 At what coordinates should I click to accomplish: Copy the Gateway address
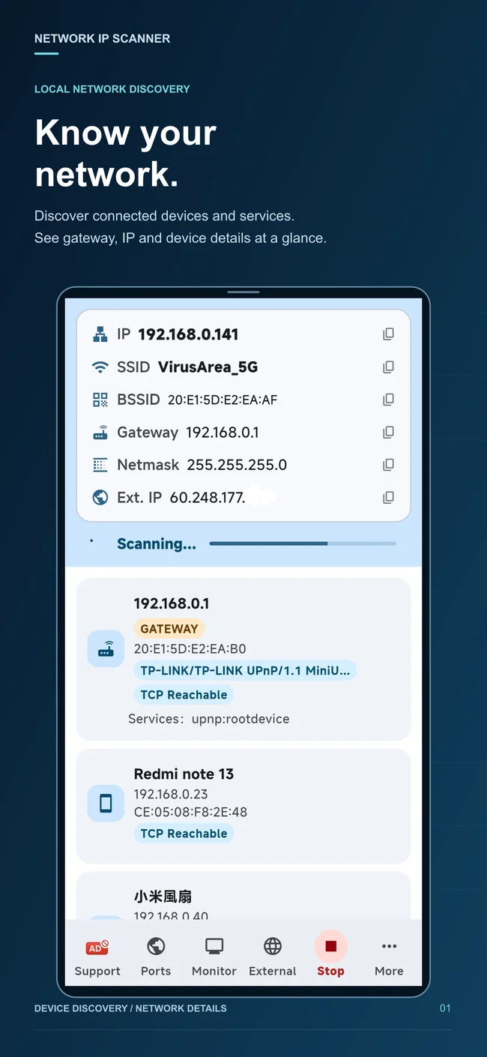click(388, 433)
